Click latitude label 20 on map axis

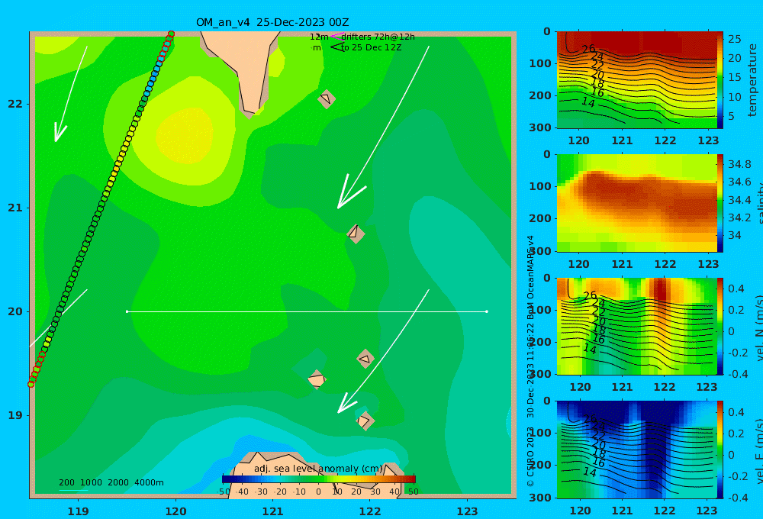[15, 311]
